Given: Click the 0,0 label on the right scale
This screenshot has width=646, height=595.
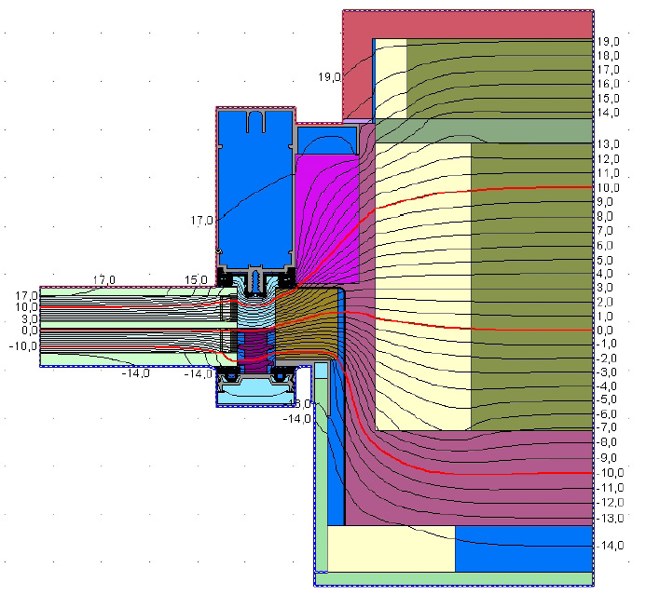Looking at the screenshot, I should tap(609, 331).
